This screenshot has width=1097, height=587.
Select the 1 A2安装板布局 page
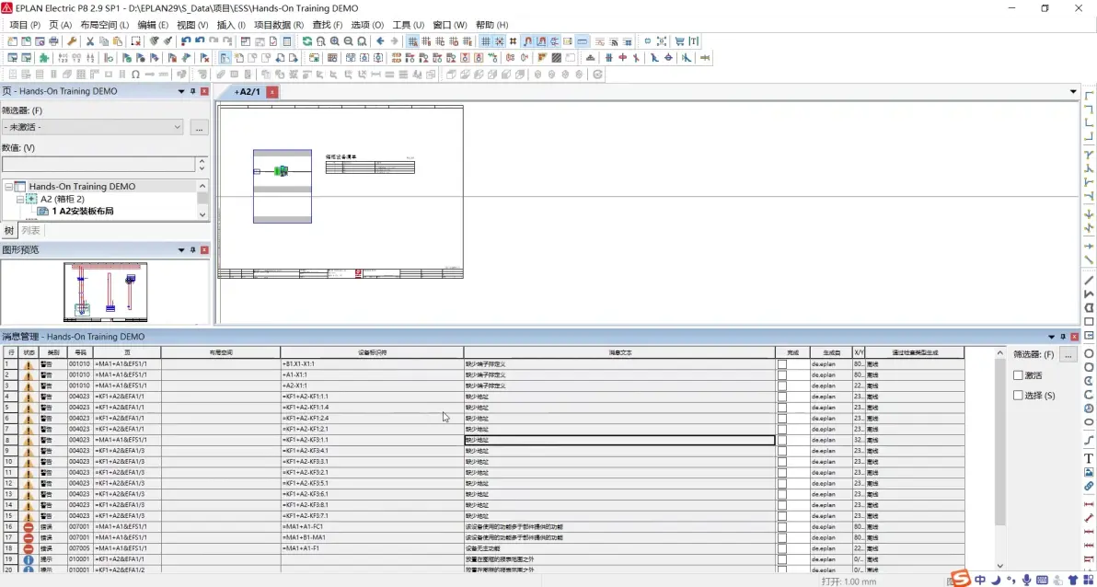click(83, 212)
